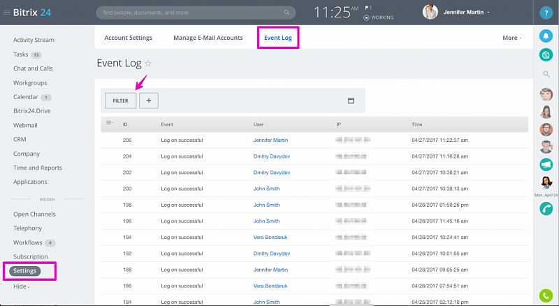Open Dmitry Davydov user link in row 204
The image size is (559, 306).
pyautogui.click(x=270, y=156)
